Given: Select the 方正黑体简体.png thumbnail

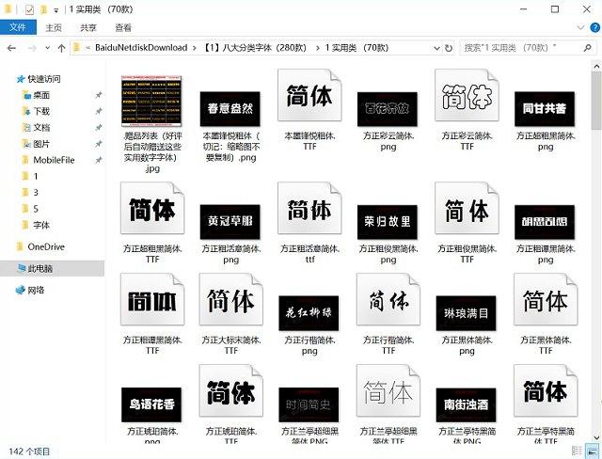Looking at the screenshot, I should pos(467,313).
